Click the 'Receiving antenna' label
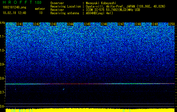Viewport: 177px width, 112px height. pos(65,13)
